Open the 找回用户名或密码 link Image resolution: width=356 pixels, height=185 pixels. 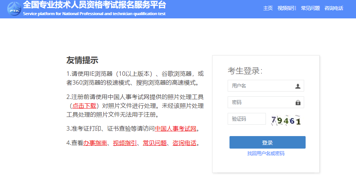(266, 153)
